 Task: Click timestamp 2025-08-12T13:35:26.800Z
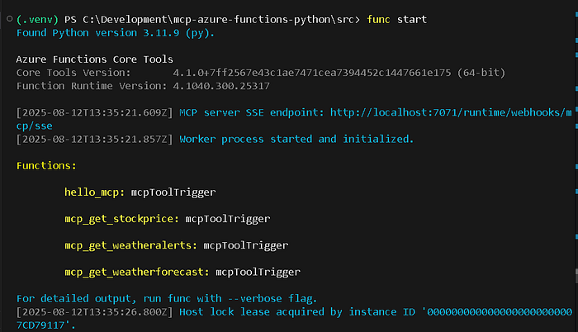94,311
